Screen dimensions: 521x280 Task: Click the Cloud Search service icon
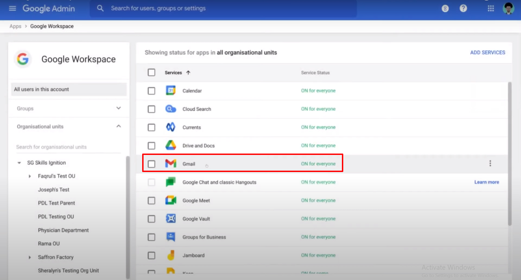[x=171, y=109]
